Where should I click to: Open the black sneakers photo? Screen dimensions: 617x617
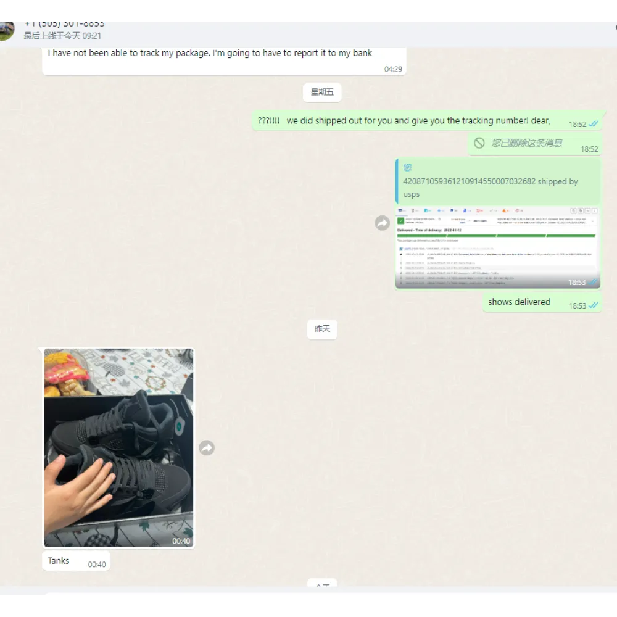point(118,448)
